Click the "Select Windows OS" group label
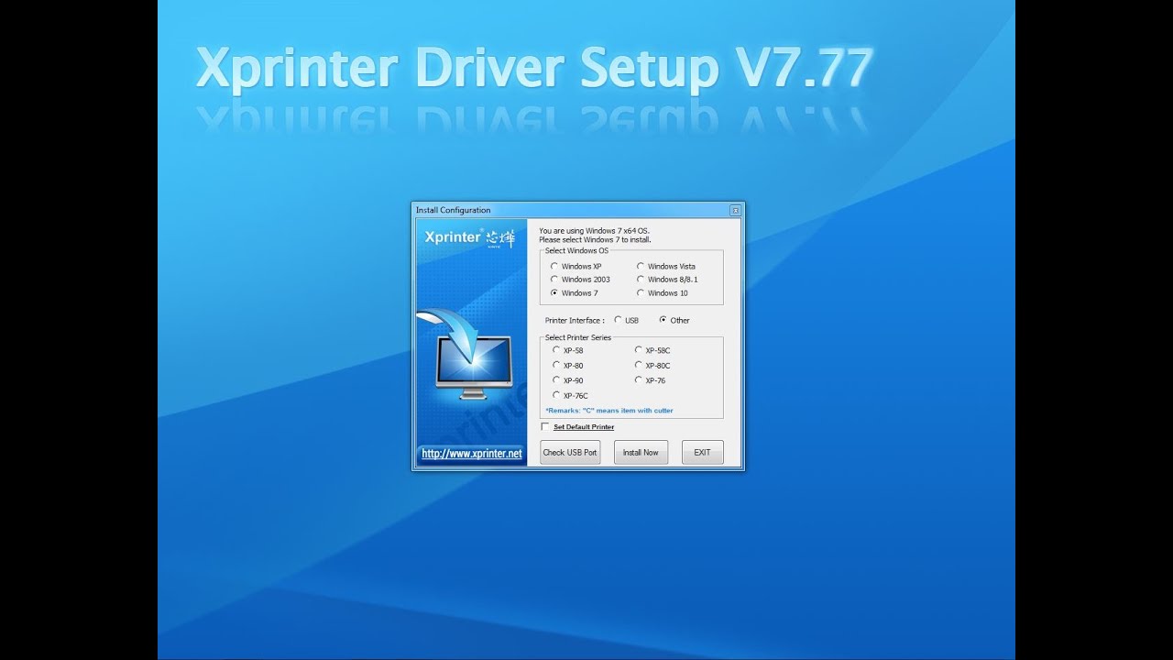This screenshot has width=1173, height=660. click(576, 250)
